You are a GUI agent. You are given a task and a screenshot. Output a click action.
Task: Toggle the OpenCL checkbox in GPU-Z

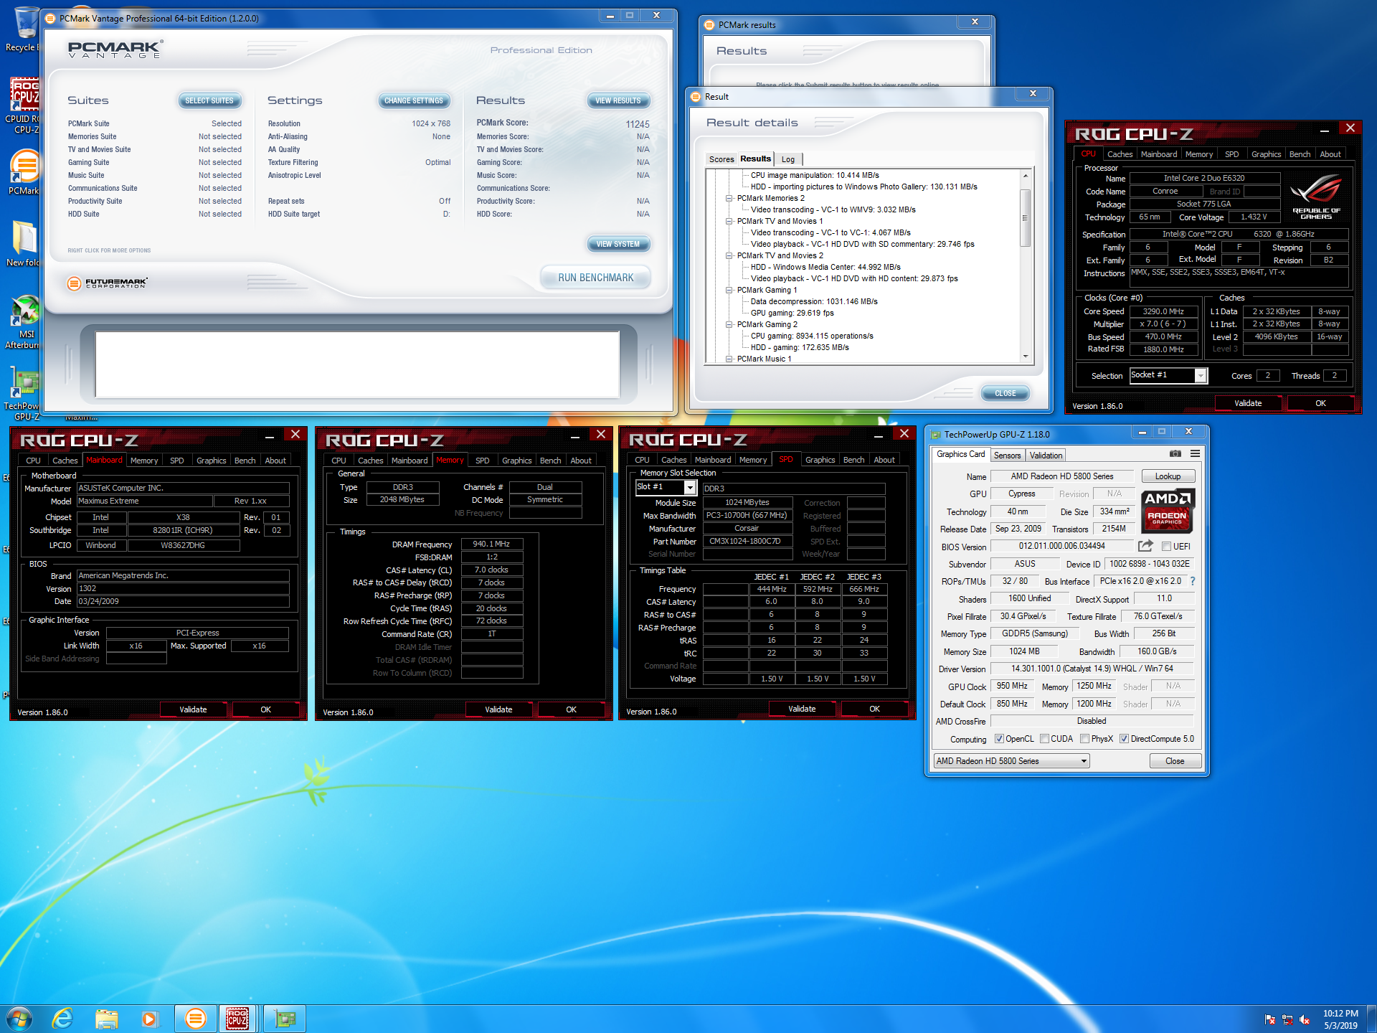(999, 739)
